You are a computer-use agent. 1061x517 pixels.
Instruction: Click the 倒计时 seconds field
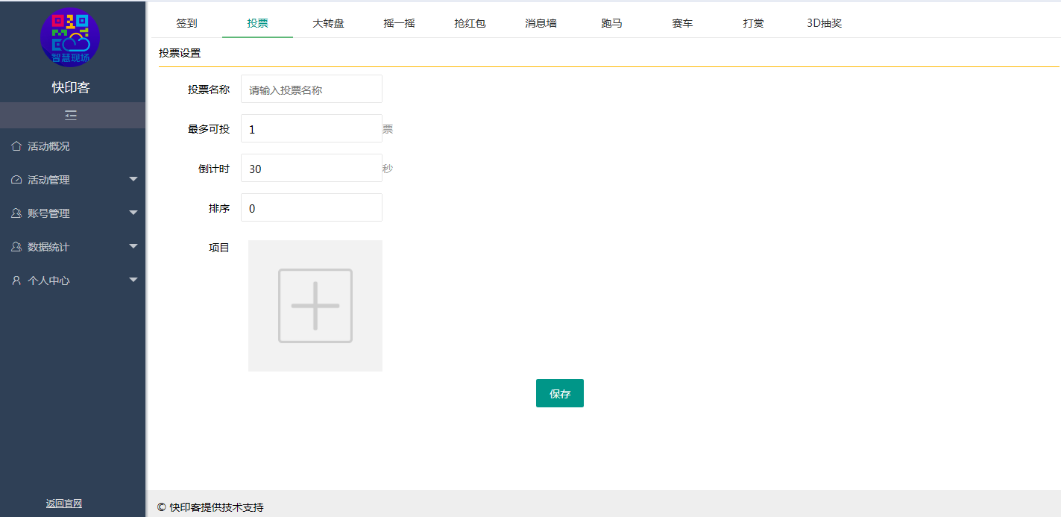tap(312, 169)
